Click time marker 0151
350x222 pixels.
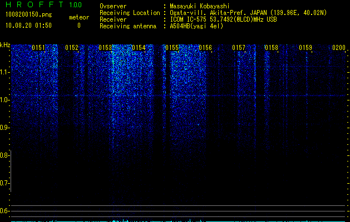coord(38,48)
